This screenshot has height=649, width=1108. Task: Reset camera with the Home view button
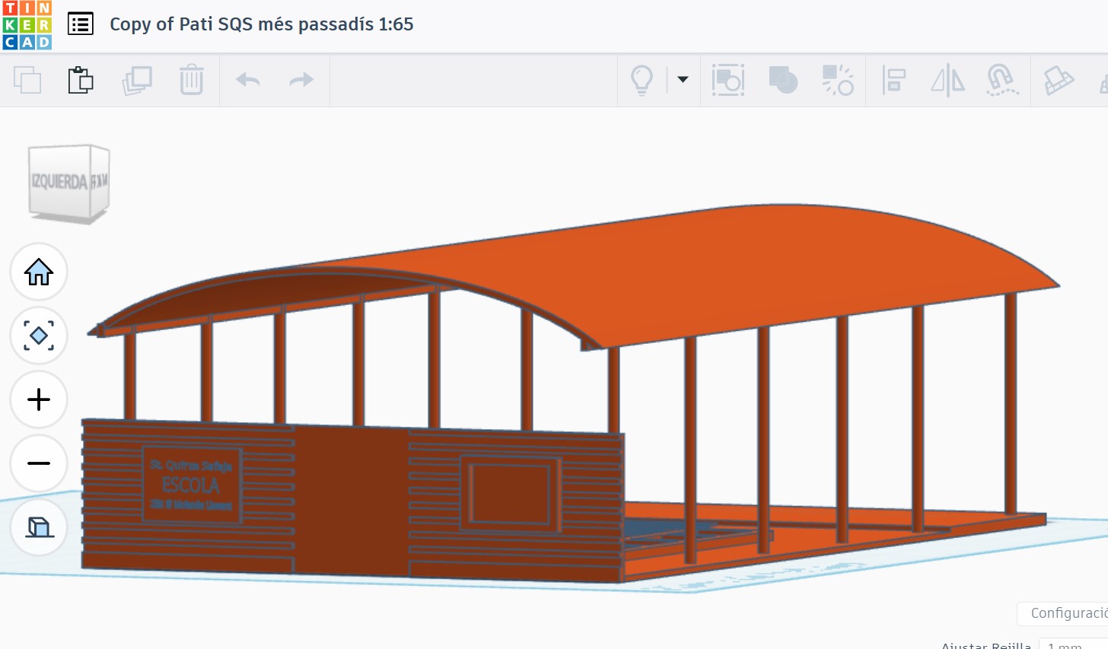39,272
